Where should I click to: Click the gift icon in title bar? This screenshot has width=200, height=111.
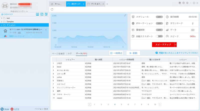180,3
